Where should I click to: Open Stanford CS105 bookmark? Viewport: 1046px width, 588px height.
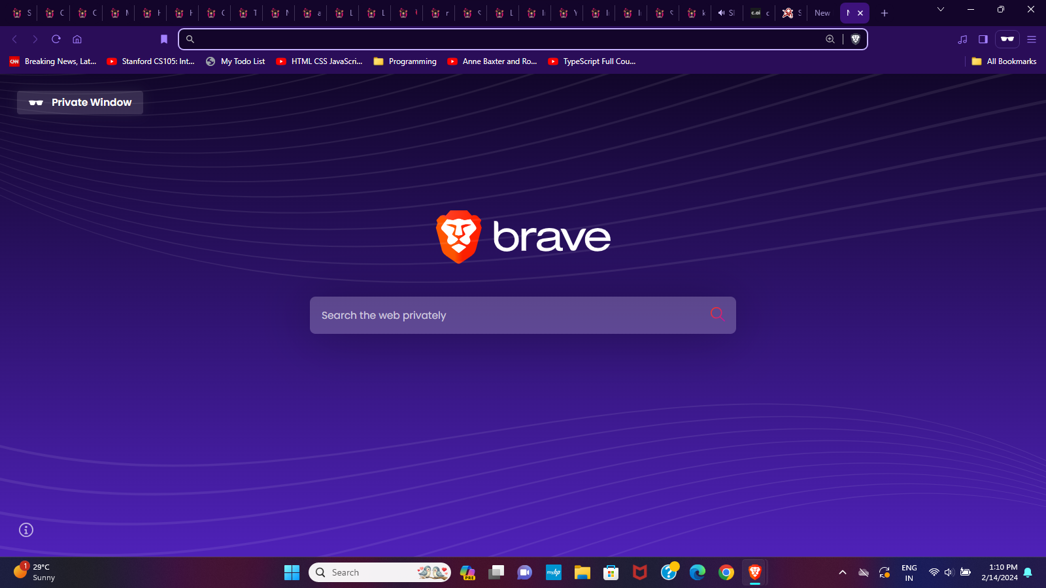point(151,61)
